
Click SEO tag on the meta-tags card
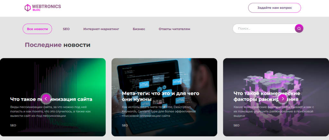[125, 125]
